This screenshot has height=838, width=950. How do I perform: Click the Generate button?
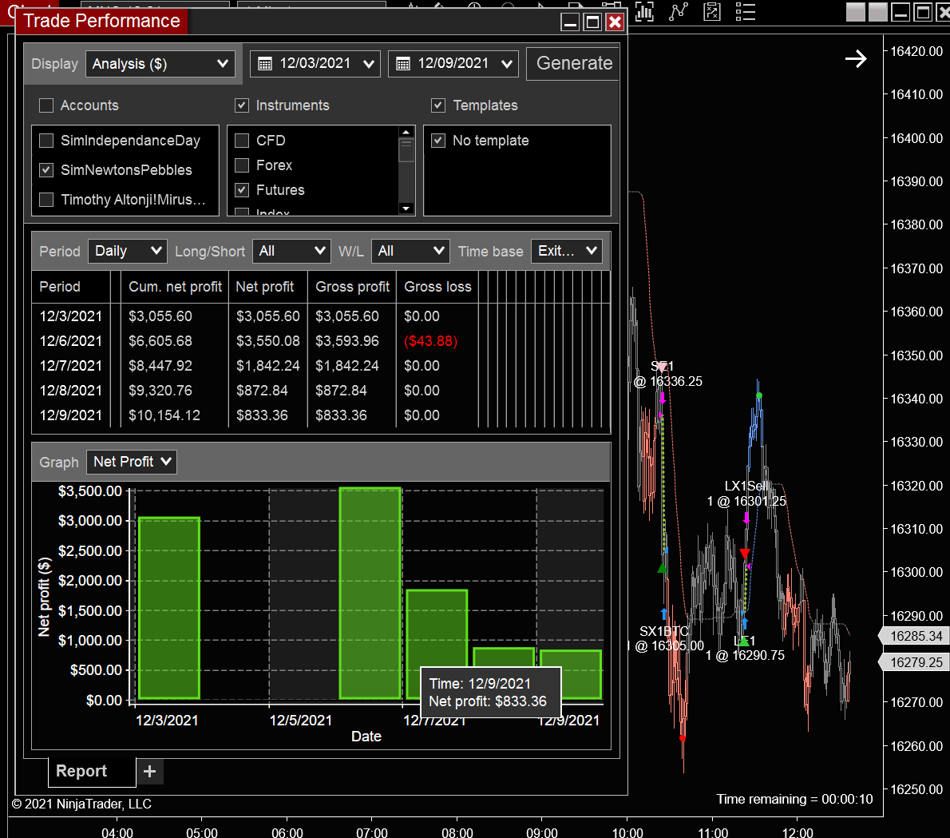click(x=573, y=63)
